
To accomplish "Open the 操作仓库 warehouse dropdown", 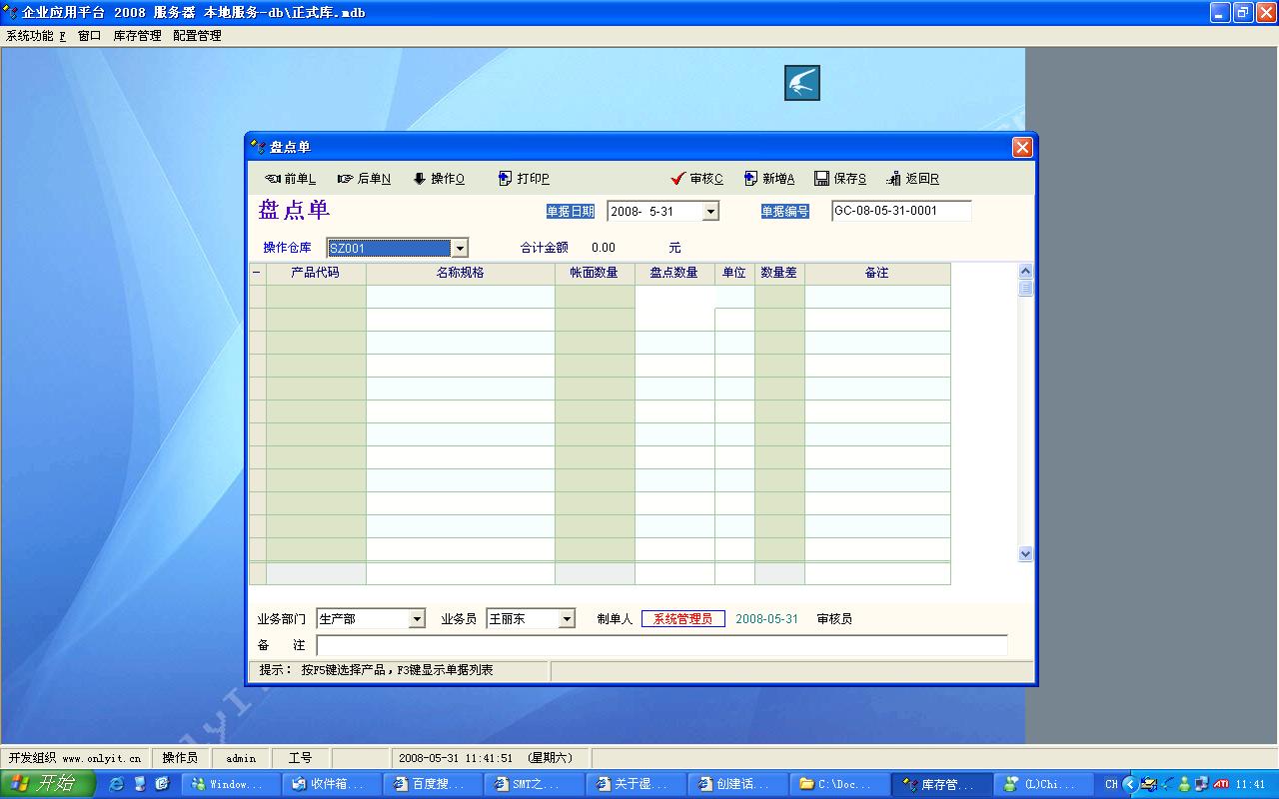I will 460,249.
